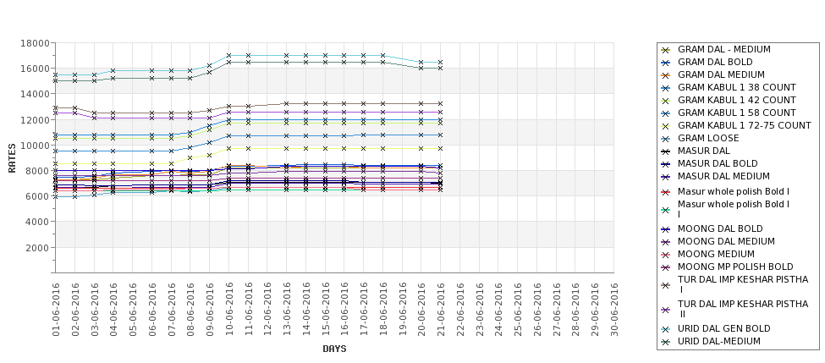The width and height of the screenshot is (825, 363).
Task: Click the DAYS x-axis title
Action: click(334, 349)
